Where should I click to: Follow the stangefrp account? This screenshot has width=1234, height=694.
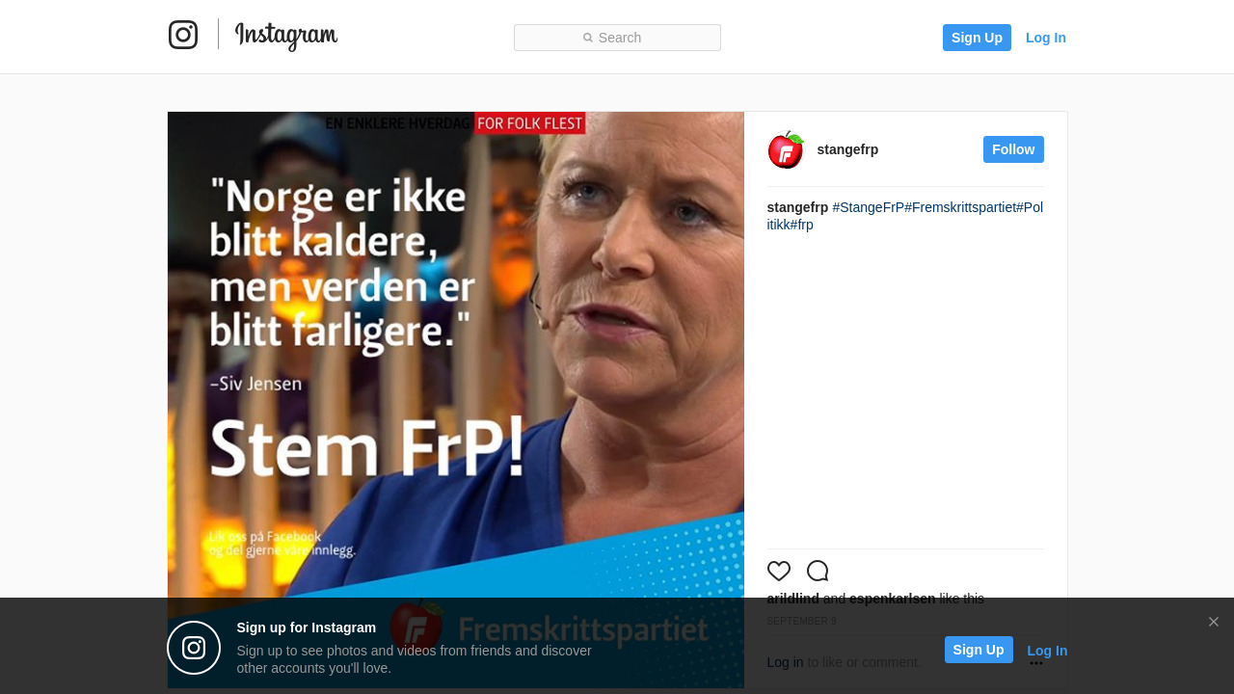click(1013, 149)
